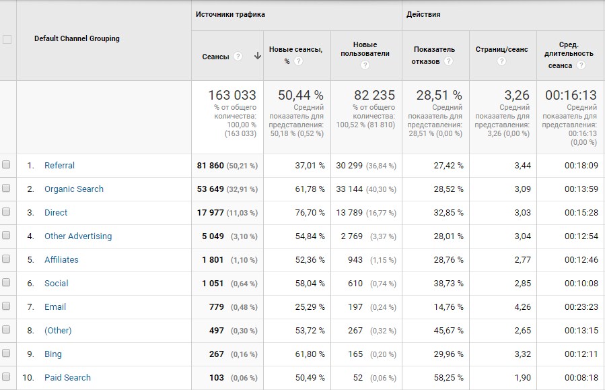Check the Organic Search row checkbox
Viewport: 605px width, 390px height.
[6, 189]
